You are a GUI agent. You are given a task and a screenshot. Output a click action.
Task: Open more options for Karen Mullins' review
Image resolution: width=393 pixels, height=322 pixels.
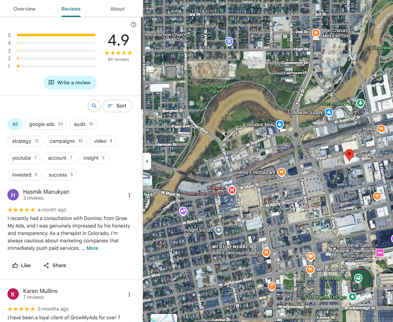tap(129, 295)
